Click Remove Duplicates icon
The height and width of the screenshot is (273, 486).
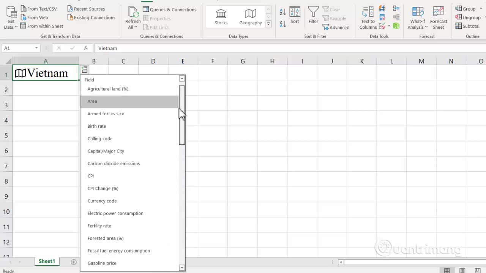click(382, 17)
